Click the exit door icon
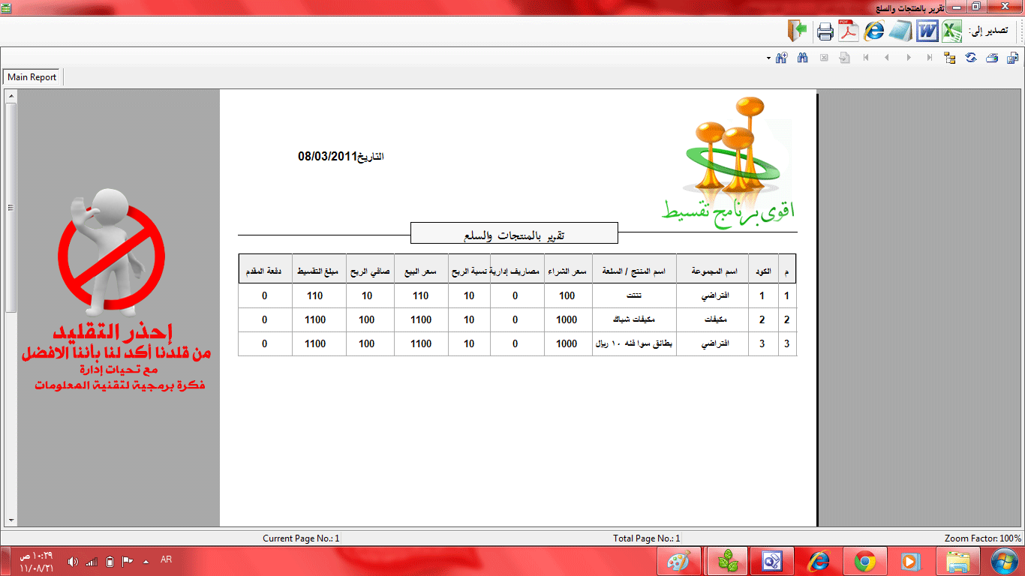Viewport: 1025px width, 576px height. (797, 31)
